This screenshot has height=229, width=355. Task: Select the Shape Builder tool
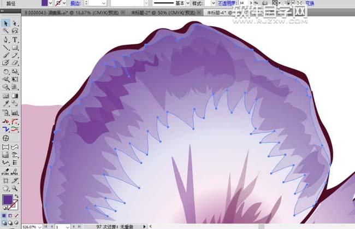point(5,87)
